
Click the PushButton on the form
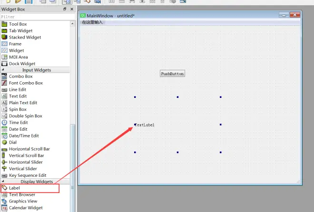coord(172,74)
